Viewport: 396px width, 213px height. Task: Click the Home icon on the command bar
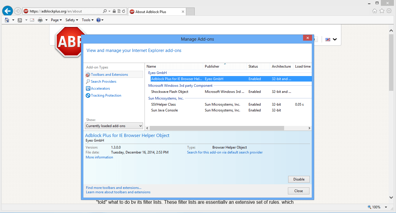coord(6,20)
